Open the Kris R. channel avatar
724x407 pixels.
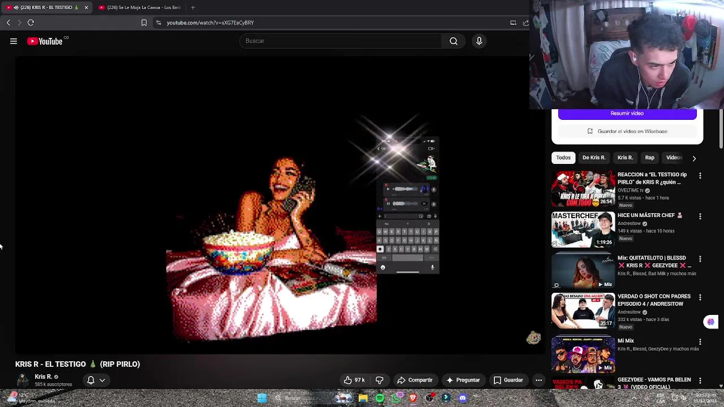coord(23,380)
